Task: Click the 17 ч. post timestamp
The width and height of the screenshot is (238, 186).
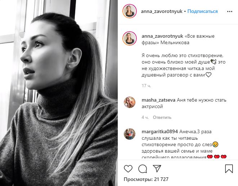Action: [146, 86]
